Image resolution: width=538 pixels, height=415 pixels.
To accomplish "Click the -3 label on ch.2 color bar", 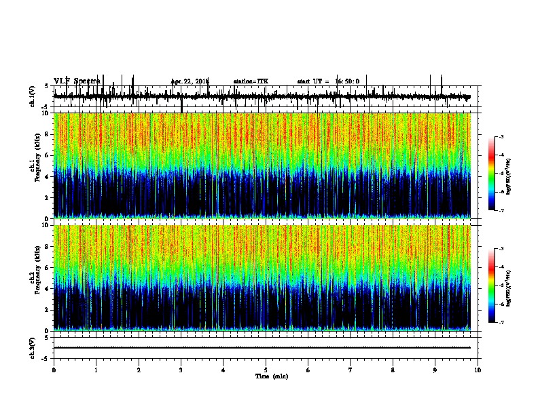I will tap(501, 249).
